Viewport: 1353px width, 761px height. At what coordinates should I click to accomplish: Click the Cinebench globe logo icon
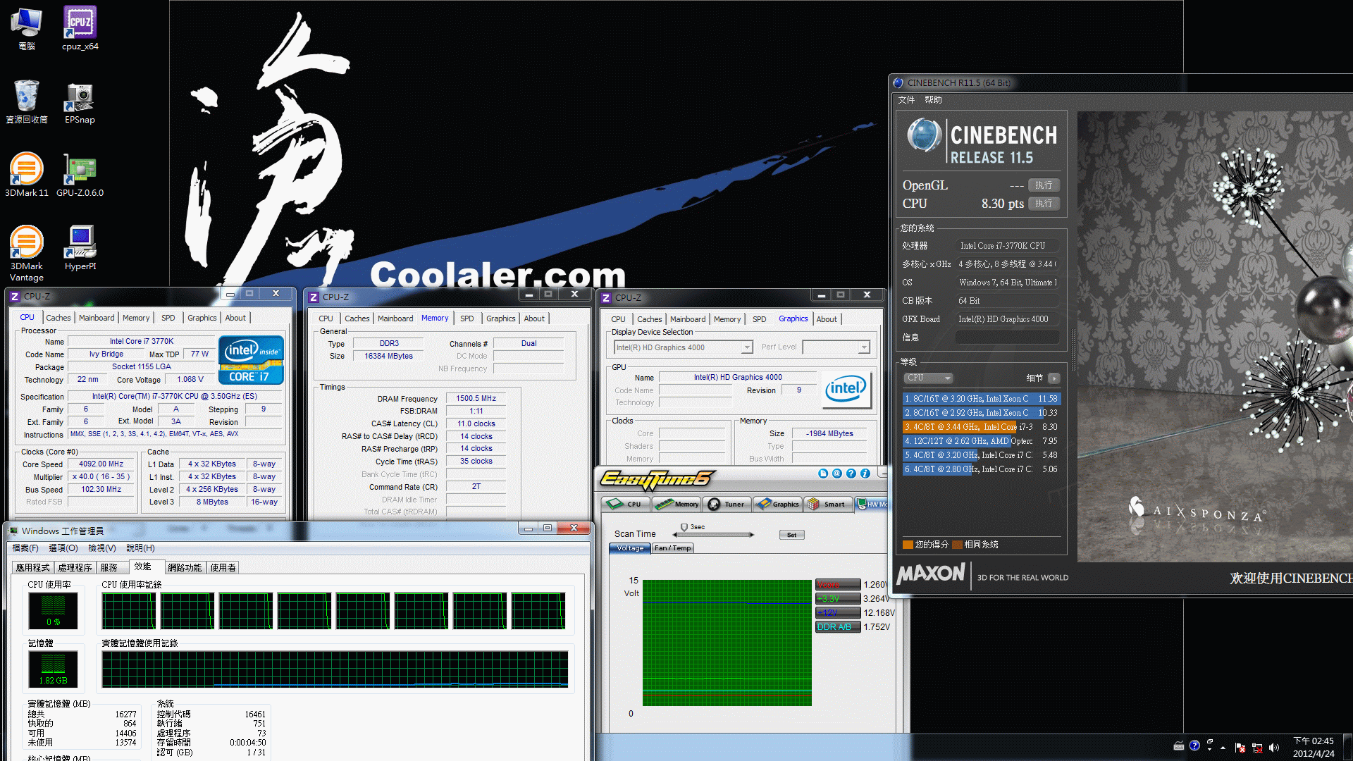[x=924, y=135]
